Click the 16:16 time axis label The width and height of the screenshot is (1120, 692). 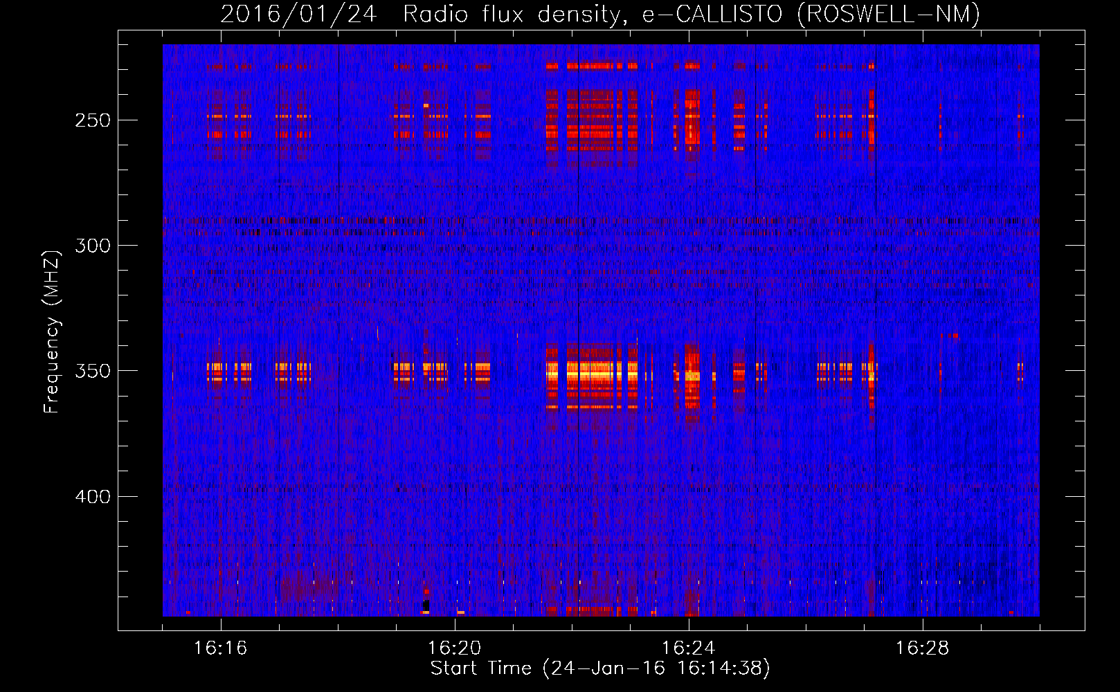[220, 648]
